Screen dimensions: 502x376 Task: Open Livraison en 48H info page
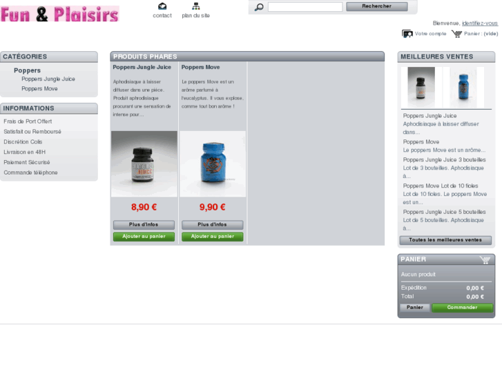[x=25, y=152]
